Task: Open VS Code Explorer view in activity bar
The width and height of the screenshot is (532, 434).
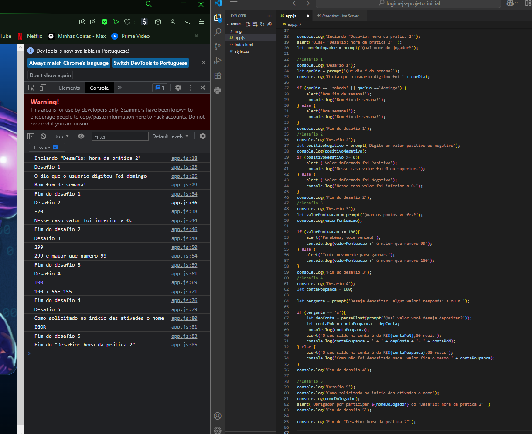Action: click(x=218, y=18)
